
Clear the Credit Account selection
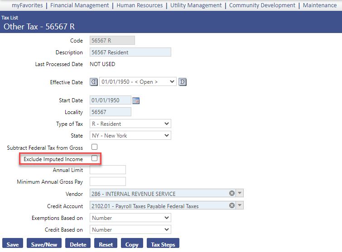[x=232, y=206]
